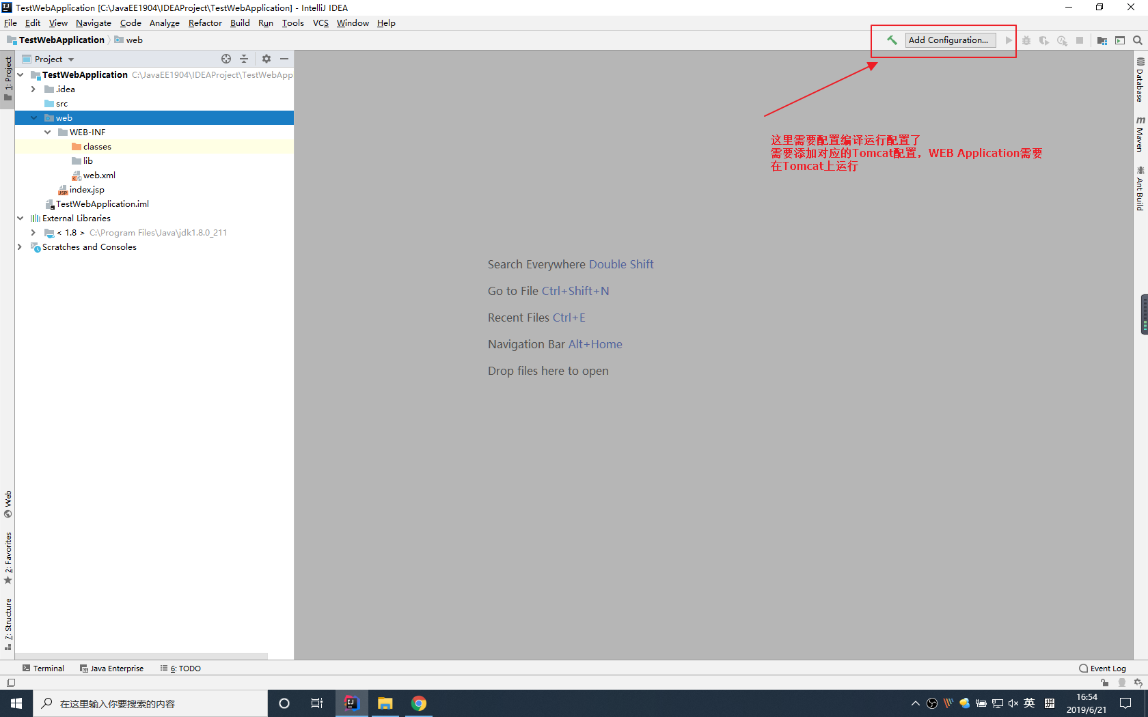Click the Windows taskbar search box

click(150, 703)
